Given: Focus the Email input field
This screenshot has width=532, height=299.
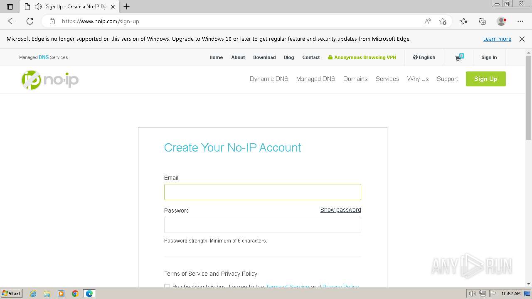Looking at the screenshot, I should [x=263, y=192].
